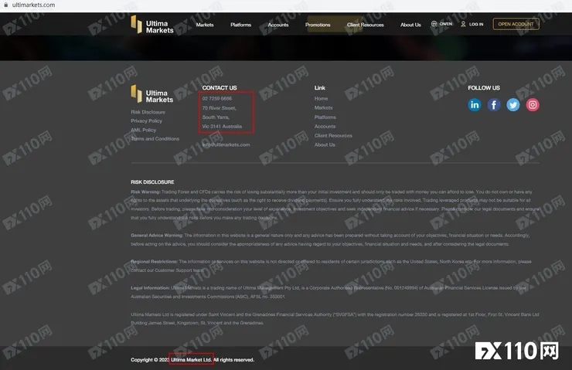Open the Privacy Policy footer link
The image size is (572, 370).
(146, 121)
